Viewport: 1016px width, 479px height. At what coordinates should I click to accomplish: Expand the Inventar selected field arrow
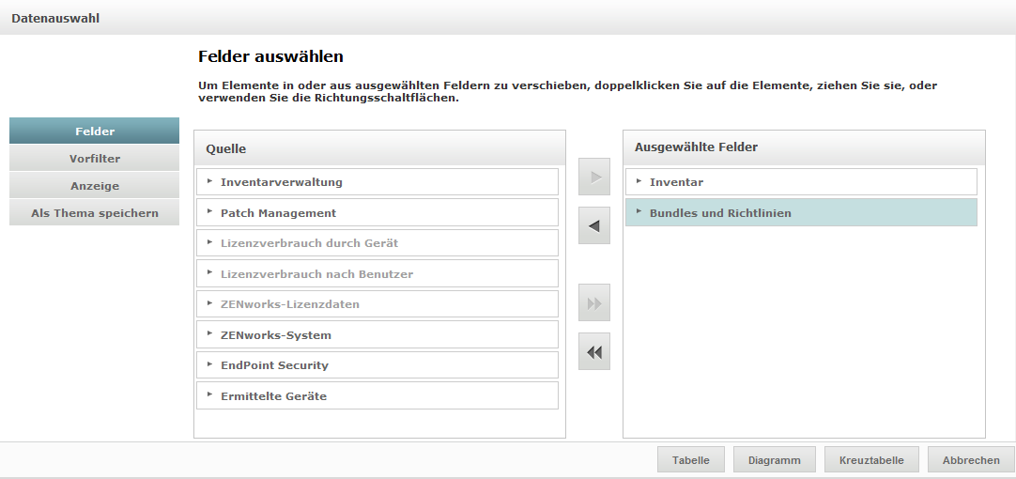coord(639,181)
